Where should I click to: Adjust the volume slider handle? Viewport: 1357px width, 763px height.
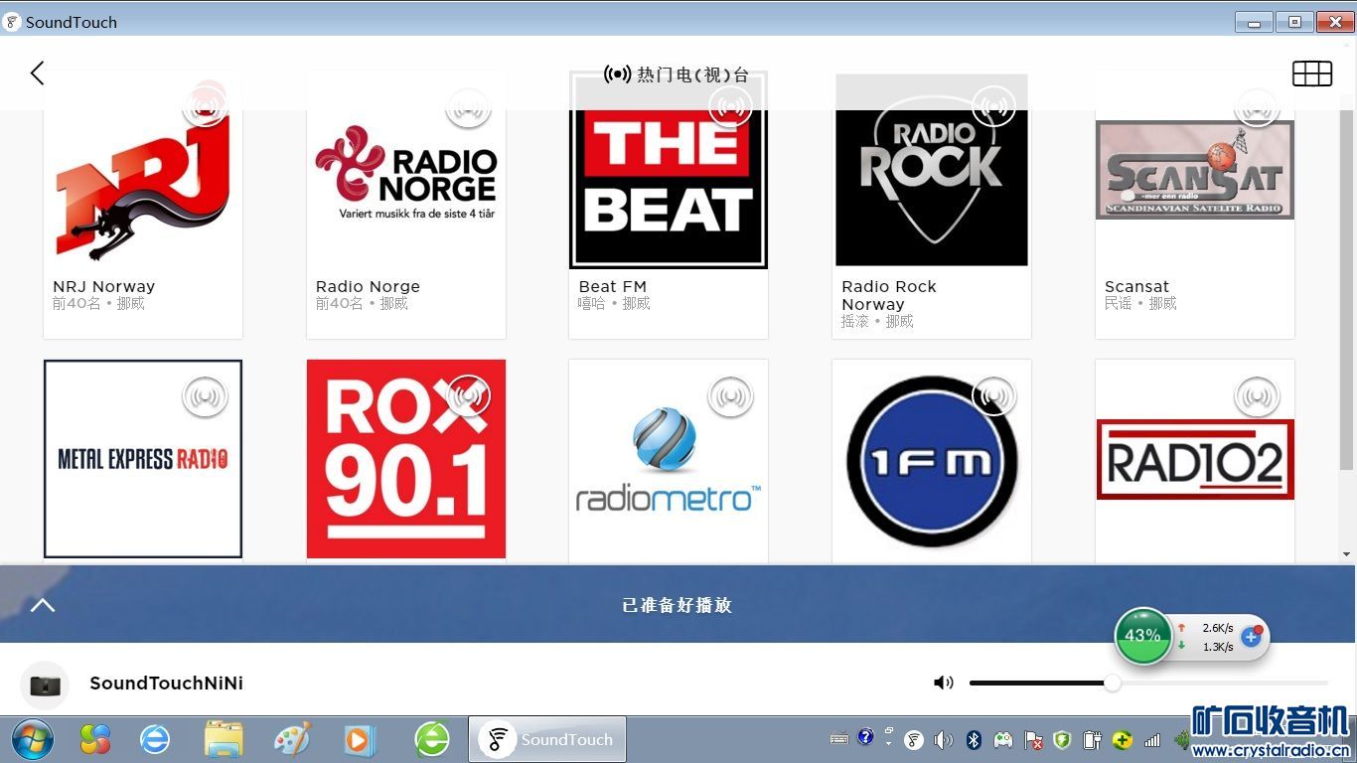tap(1113, 683)
